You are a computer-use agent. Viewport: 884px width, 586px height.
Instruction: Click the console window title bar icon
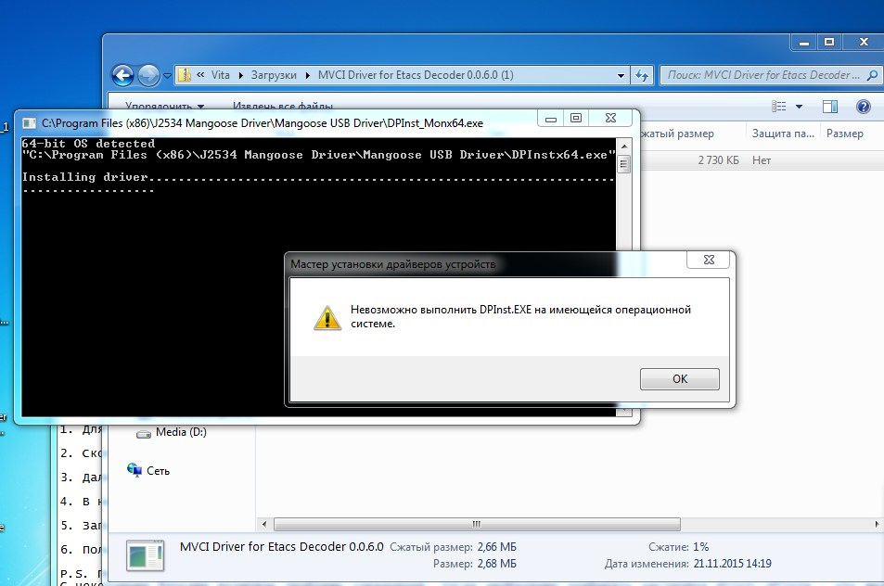[x=29, y=122]
